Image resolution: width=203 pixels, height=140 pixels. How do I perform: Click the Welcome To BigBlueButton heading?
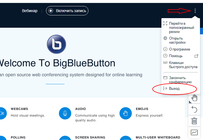coord(57,63)
